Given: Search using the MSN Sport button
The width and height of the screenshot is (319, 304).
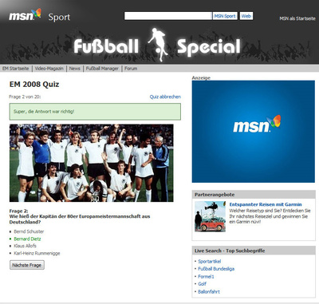Looking at the screenshot, I should click(225, 16).
